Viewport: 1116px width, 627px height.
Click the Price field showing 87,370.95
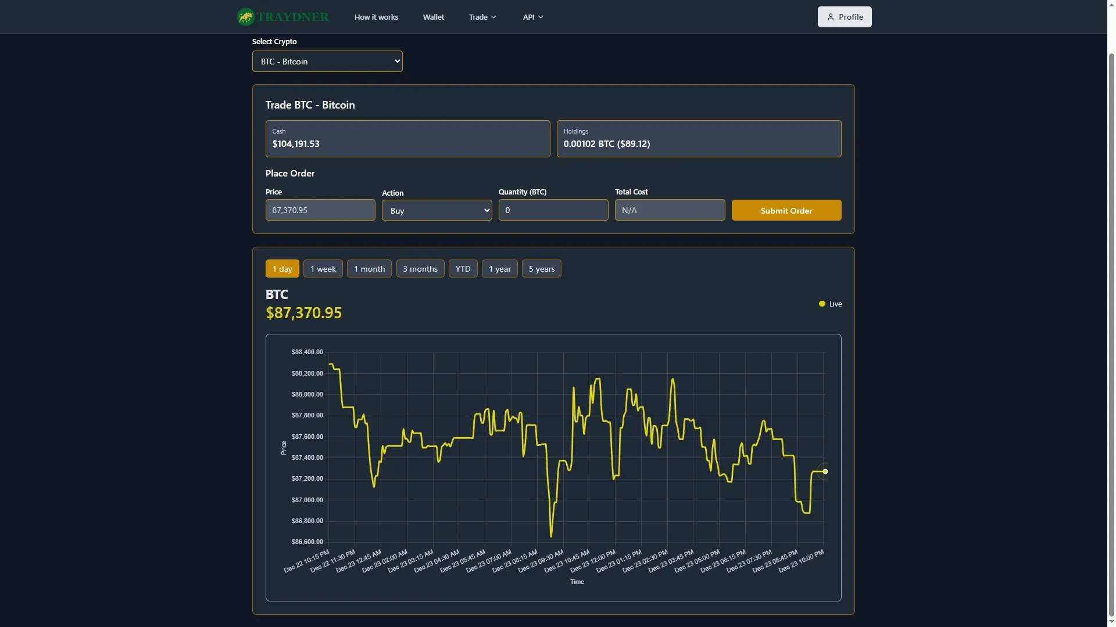tap(320, 210)
